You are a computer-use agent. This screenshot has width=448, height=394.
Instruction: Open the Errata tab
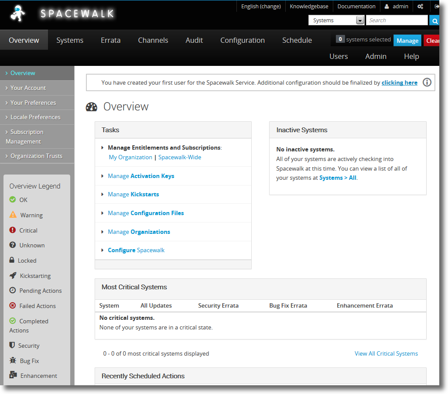click(110, 40)
